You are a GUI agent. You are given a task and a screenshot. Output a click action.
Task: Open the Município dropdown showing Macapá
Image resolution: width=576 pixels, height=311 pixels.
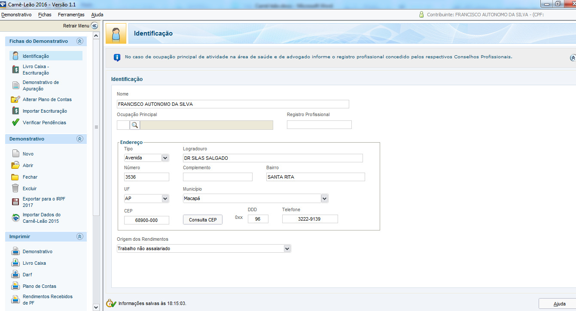[324, 198]
